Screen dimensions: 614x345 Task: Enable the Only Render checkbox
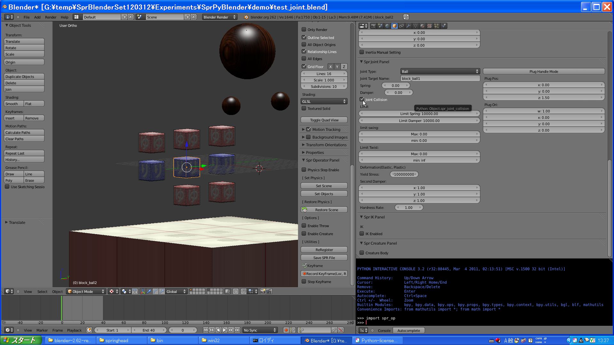click(x=304, y=29)
